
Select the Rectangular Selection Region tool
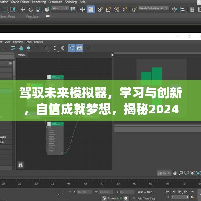pyautogui.click(x=5, y=9)
